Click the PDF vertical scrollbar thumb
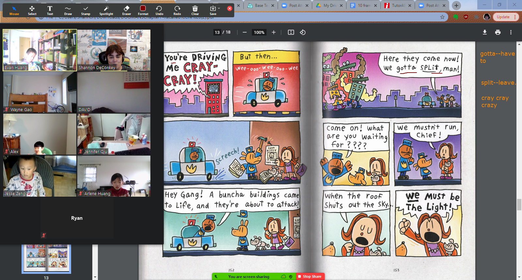The width and height of the screenshot is (522, 280). tap(519, 205)
